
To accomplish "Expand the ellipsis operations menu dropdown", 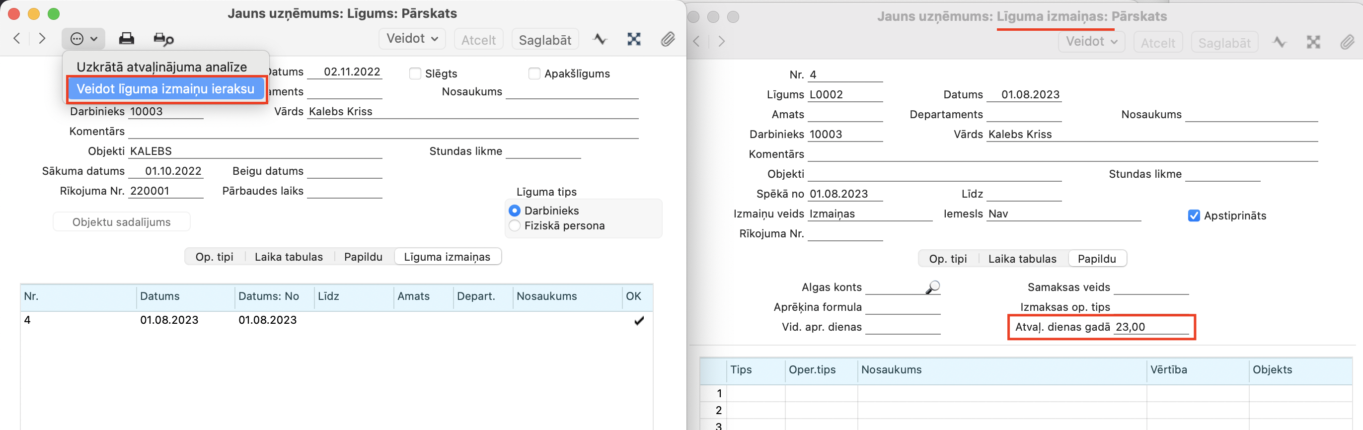I will tap(83, 39).
